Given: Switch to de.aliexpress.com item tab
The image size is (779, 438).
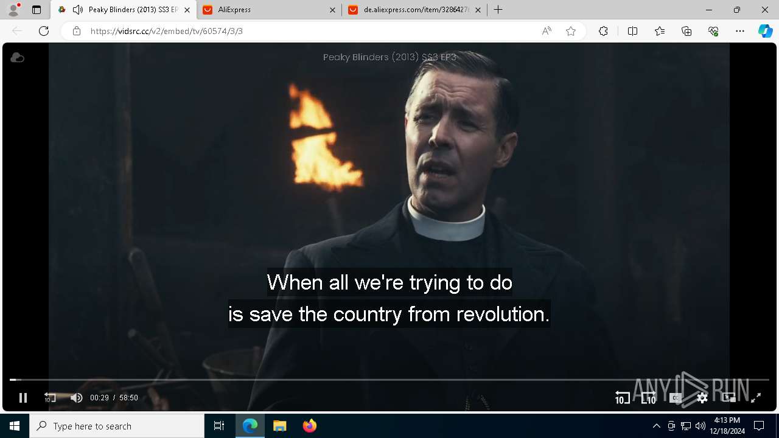Looking at the screenshot, I should [414, 10].
